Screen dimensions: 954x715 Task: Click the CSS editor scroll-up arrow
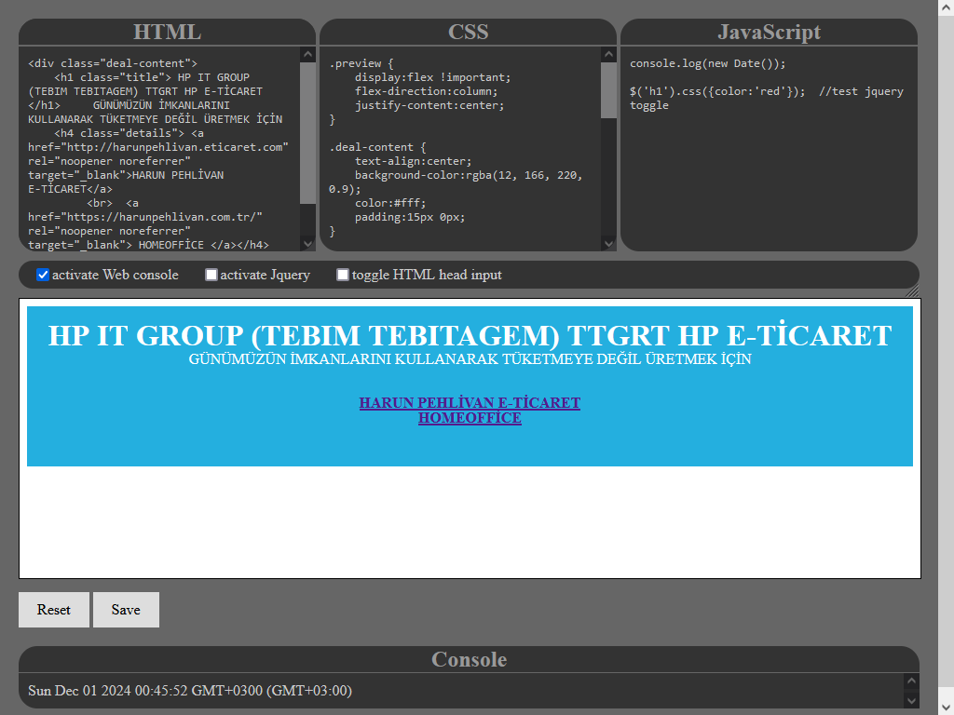(608, 55)
